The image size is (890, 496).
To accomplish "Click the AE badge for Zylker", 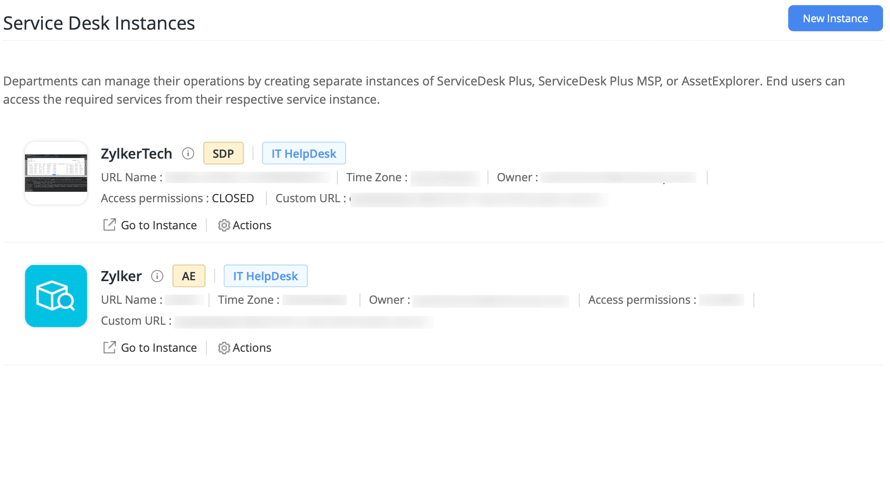I will (x=189, y=276).
